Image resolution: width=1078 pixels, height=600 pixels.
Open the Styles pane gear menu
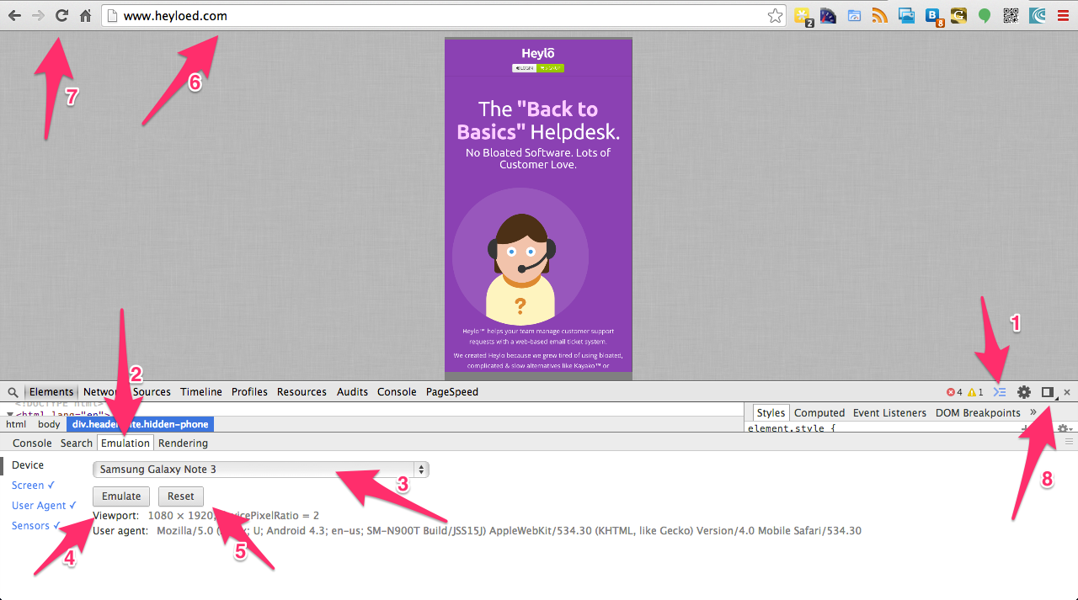pos(1065,429)
